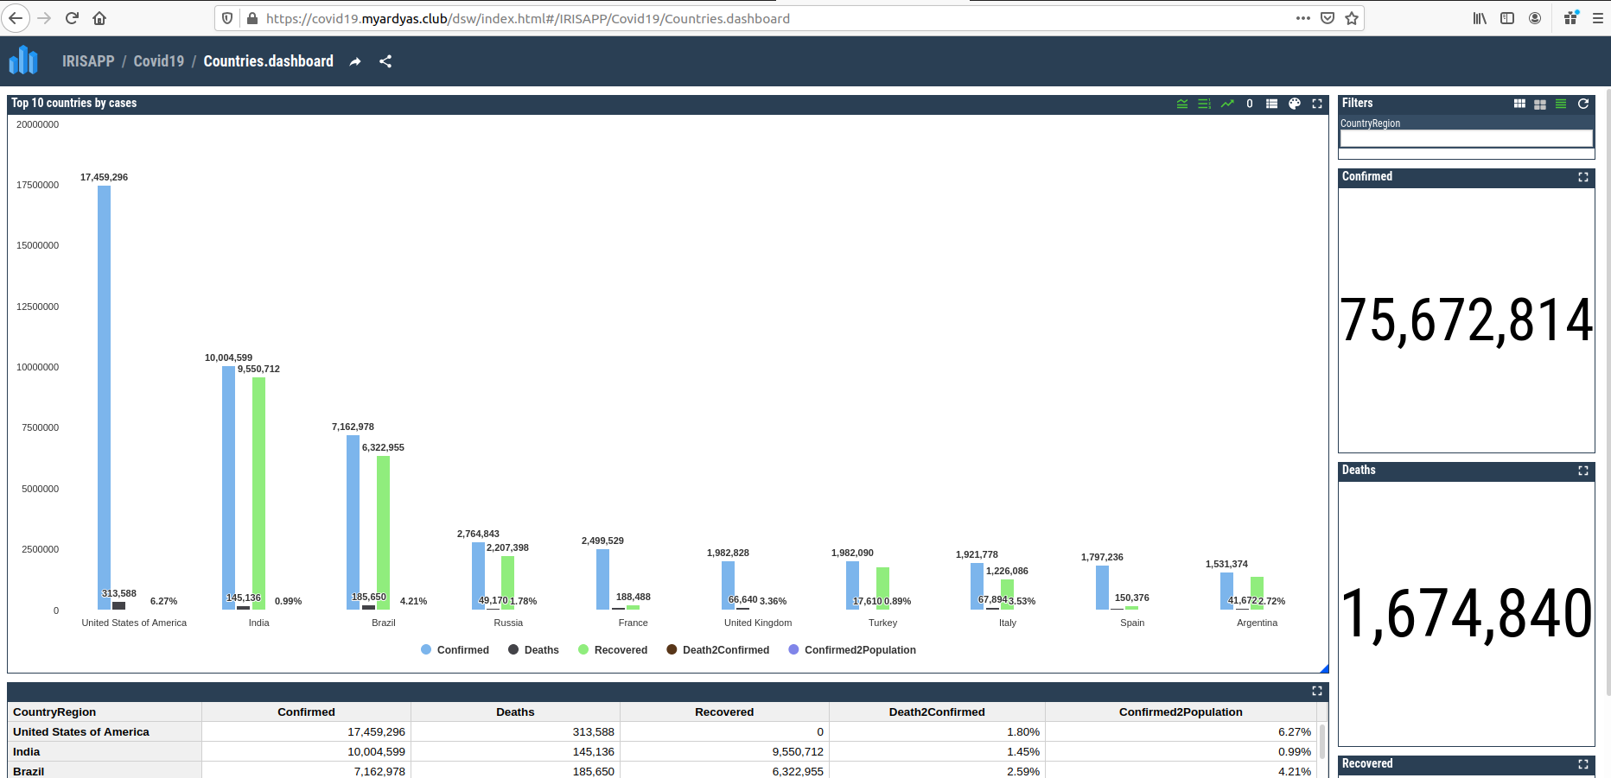Toggle the Confirmed series in the legend
Image resolution: width=1611 pixels, height=778 pixels.
tap(455, 650)
